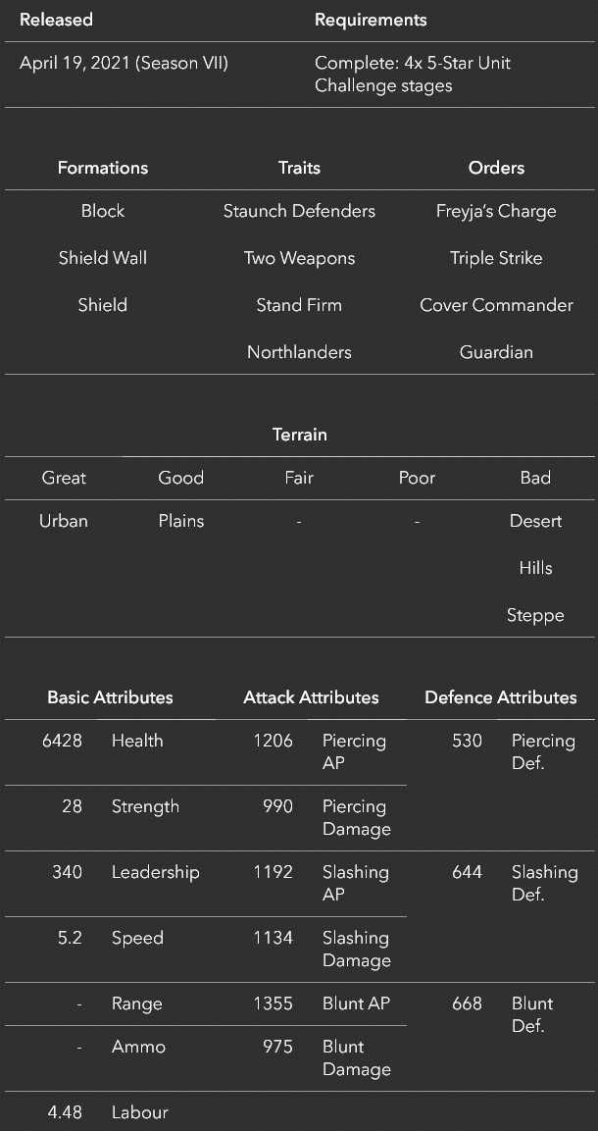Select the Two Weapons trait
This screenshot has height=1131, width=598.
(299, 258)
